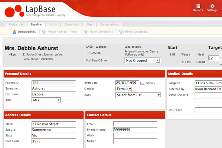Open the Minor Comorbidity sub-tab
The width and height of the screenshot is (222, 148).
click(133, 32)
